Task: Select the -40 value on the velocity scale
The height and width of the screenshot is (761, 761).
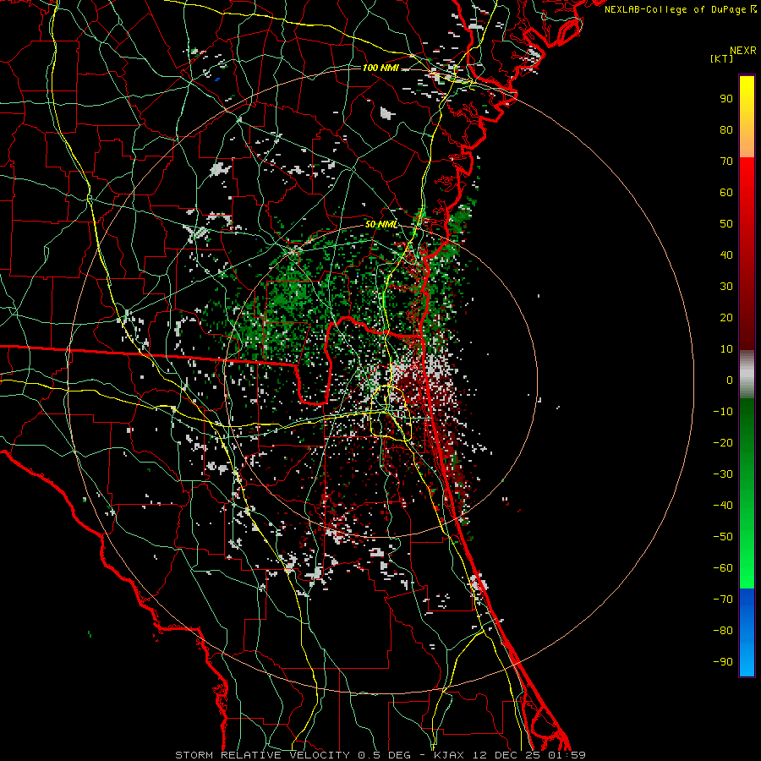Action: click(x=723, y=506)
